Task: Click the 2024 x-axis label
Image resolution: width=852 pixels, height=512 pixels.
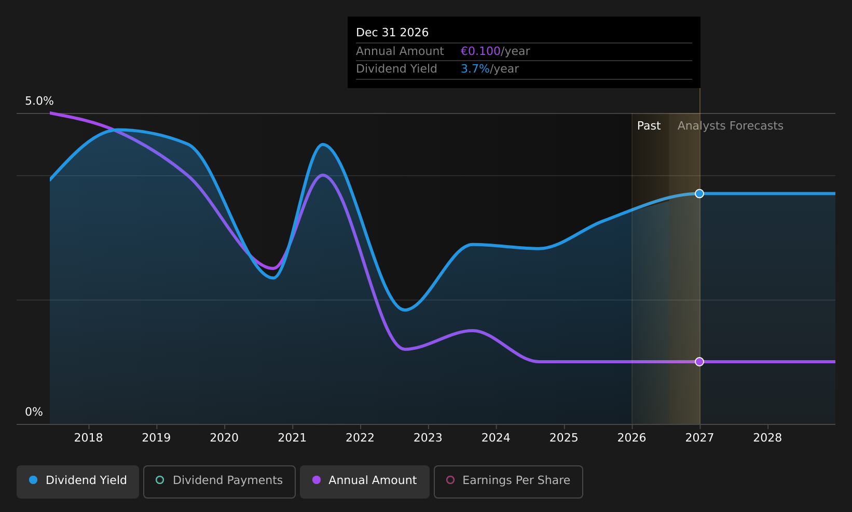Action: tap(496, 438)
